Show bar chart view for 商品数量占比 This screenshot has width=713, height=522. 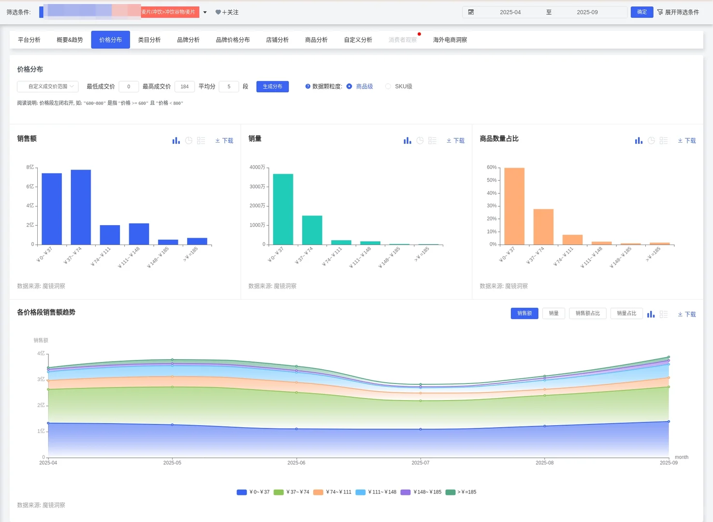pyautogui.click(x=639, y=141)
